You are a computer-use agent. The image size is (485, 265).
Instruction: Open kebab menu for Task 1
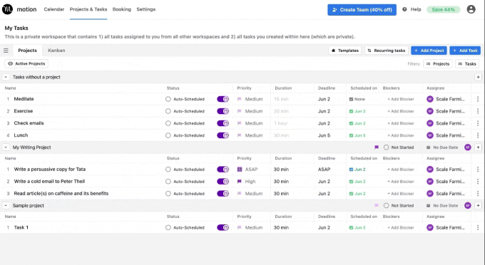tap(478, 228)
